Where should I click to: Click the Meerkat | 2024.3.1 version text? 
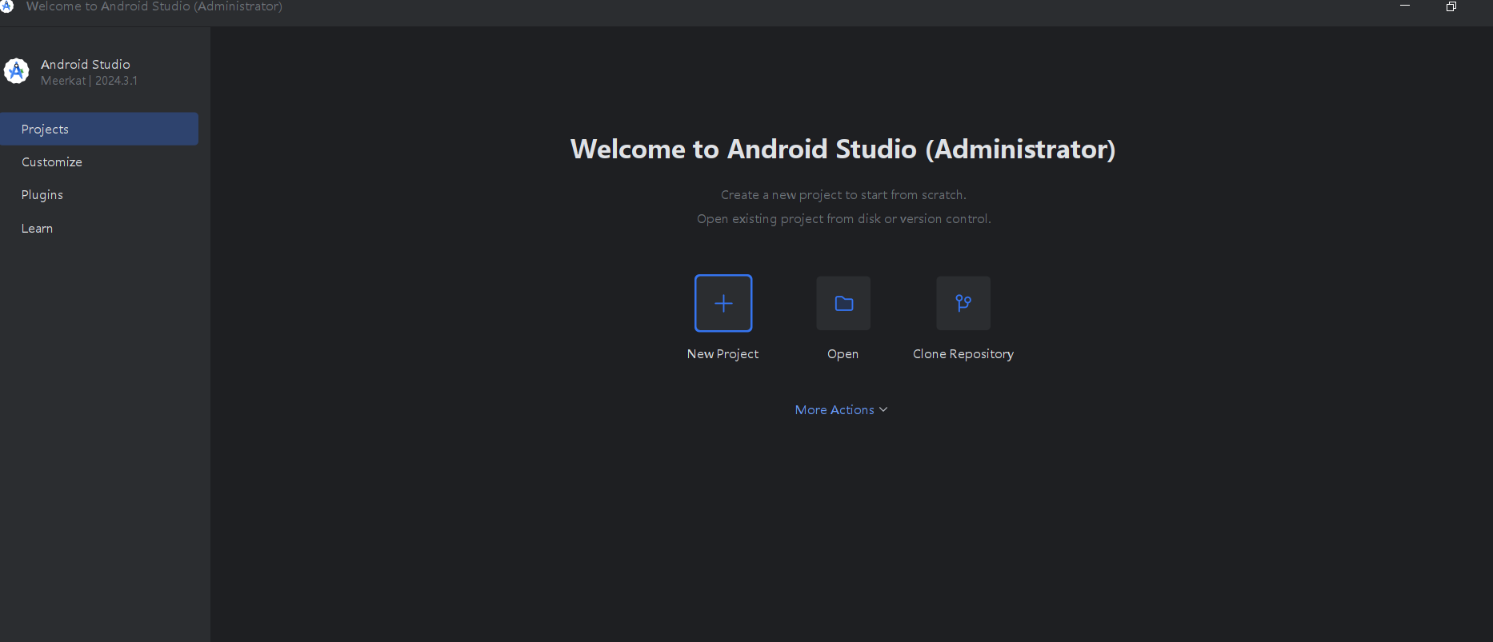[89, 81]
